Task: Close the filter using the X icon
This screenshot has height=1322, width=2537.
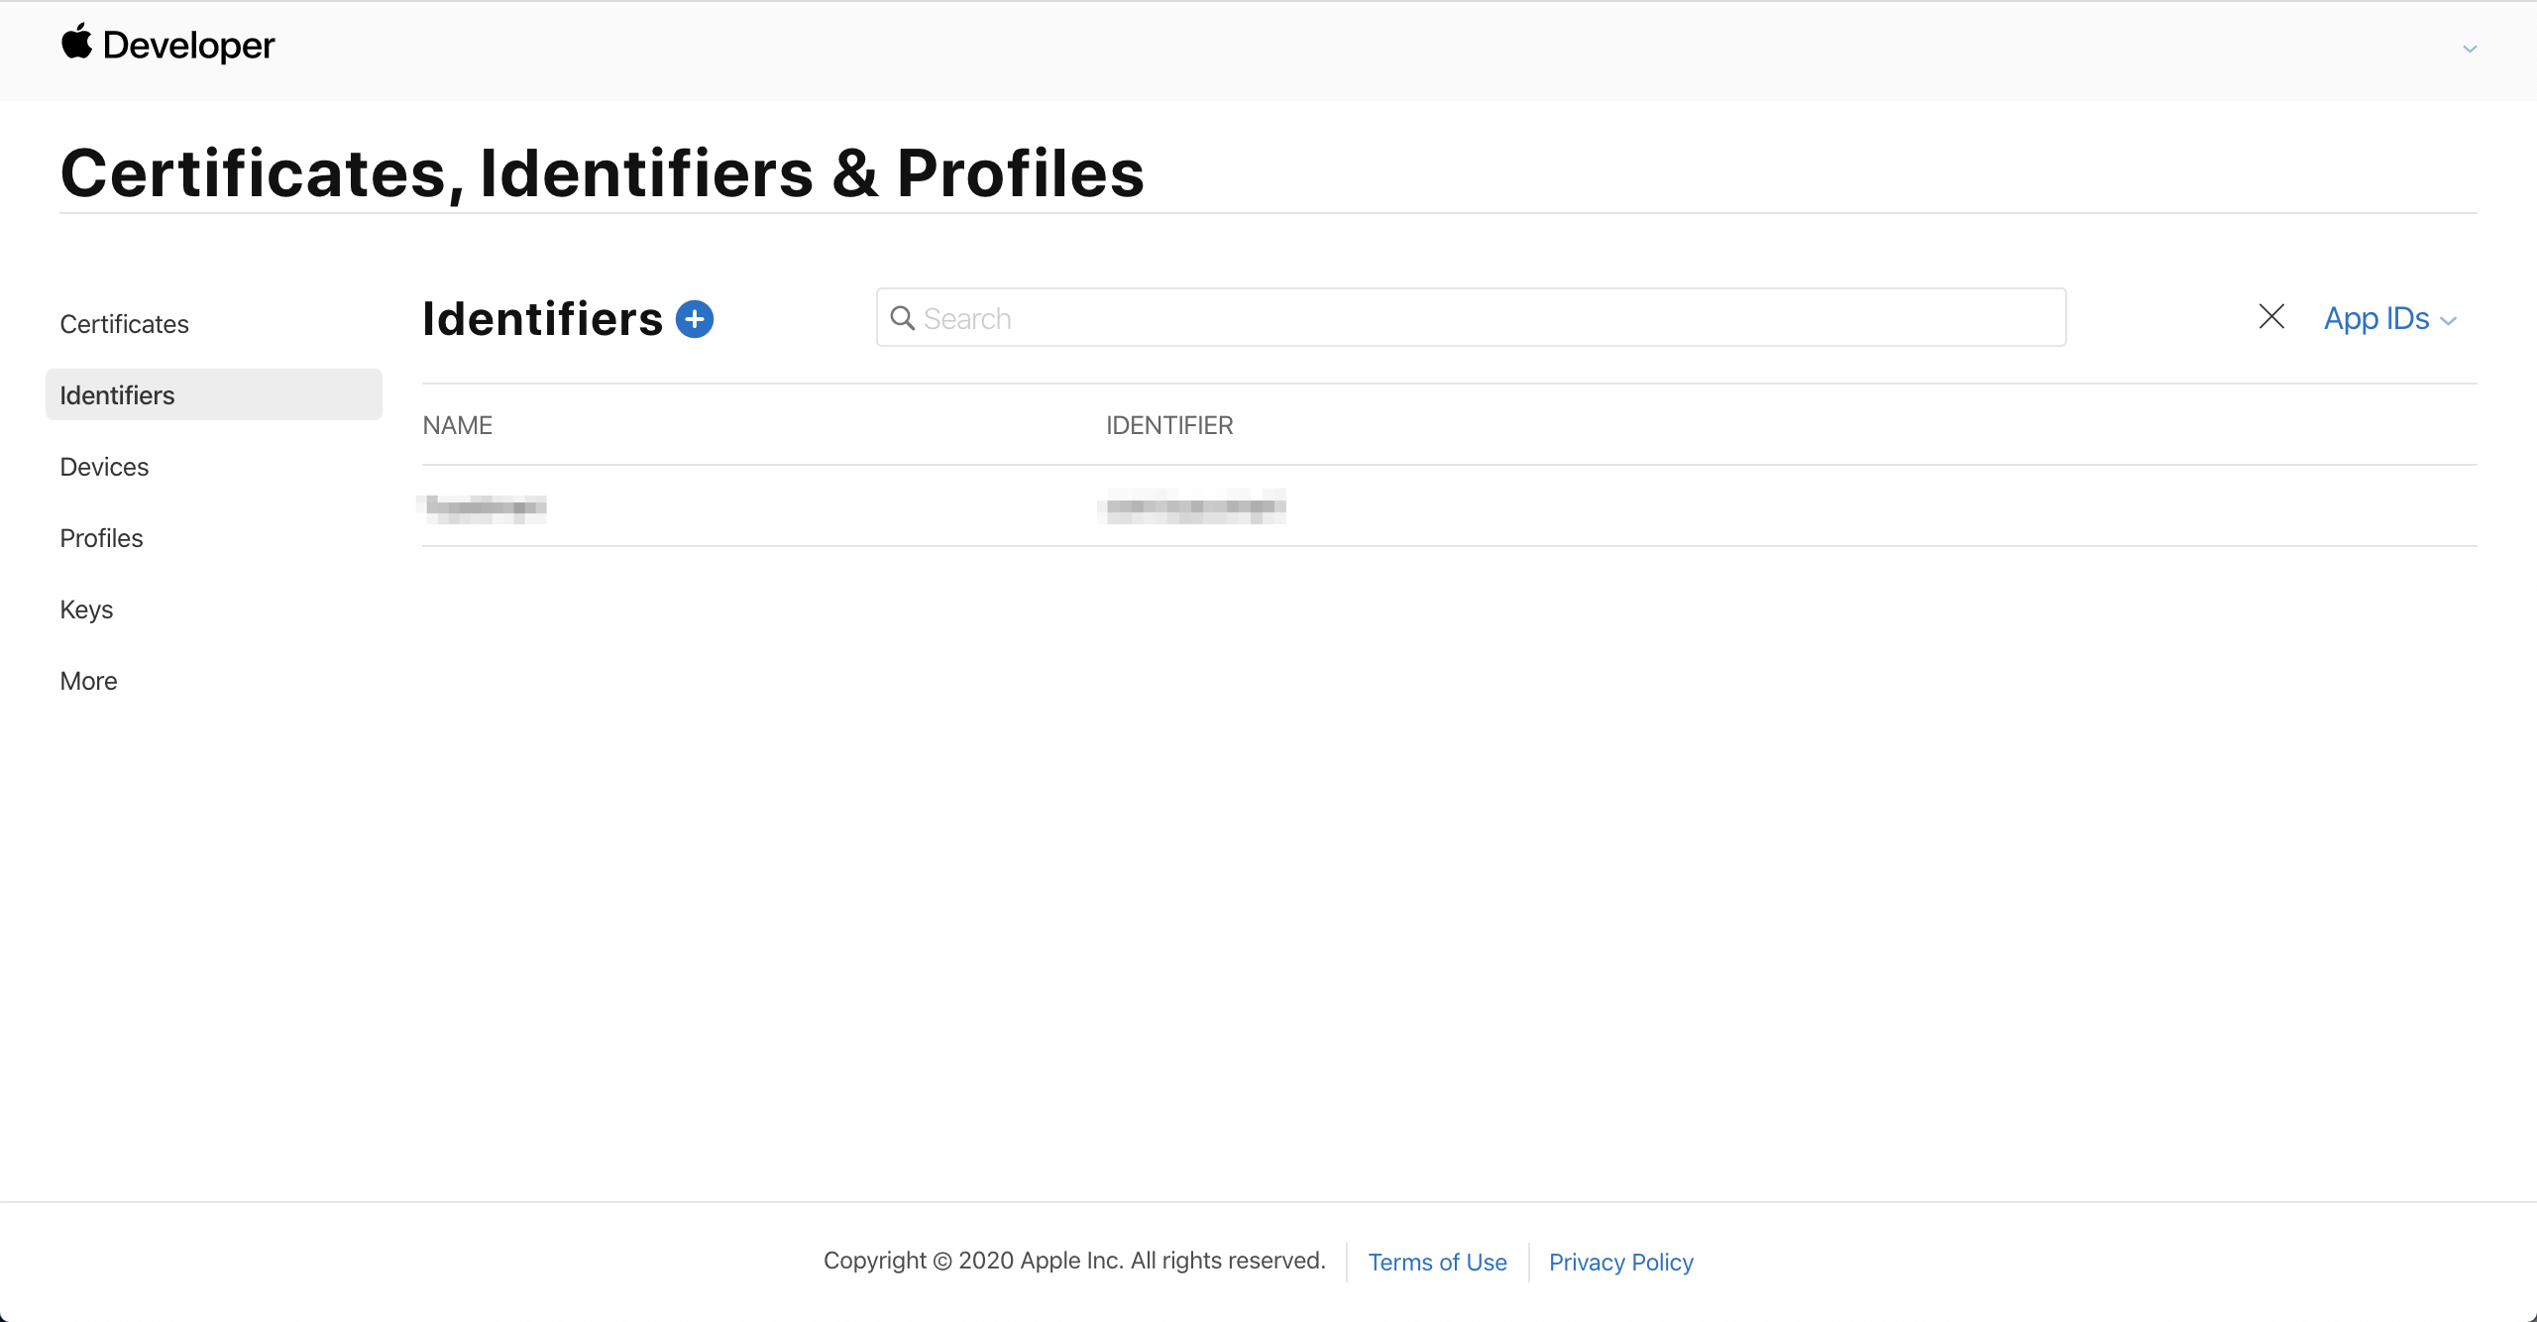Action: point(2271,317)
